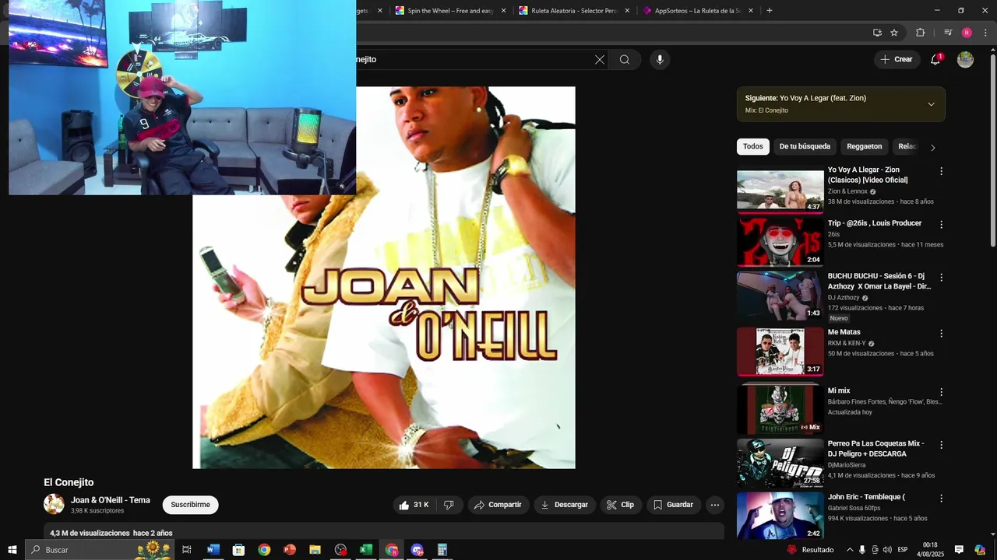The width and height of the screenshot is (997, 560).
Task: Open options for Yo Voy A Llegar video
Action: point(941,171)
